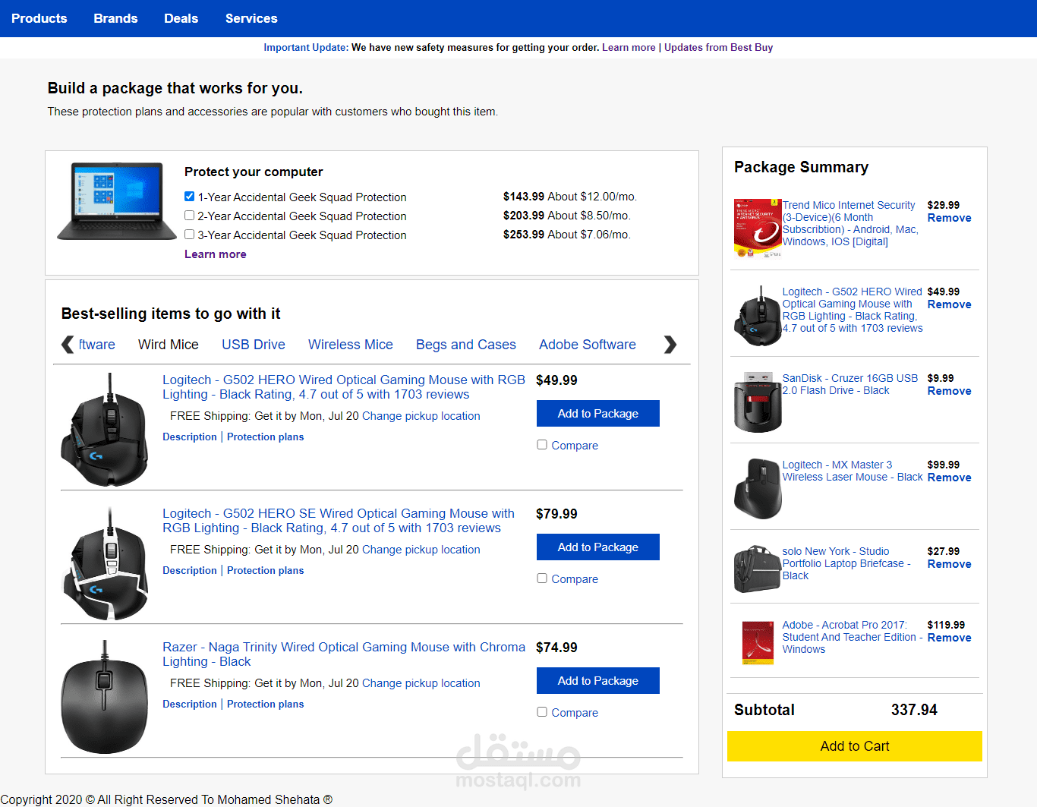Remove Logitech MX Master 3 from package
This screenshot has width=1037, height=807.
click(949, 478)
